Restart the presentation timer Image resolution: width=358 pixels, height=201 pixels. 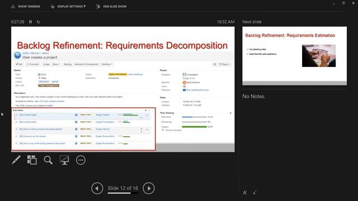coord(39,22)
